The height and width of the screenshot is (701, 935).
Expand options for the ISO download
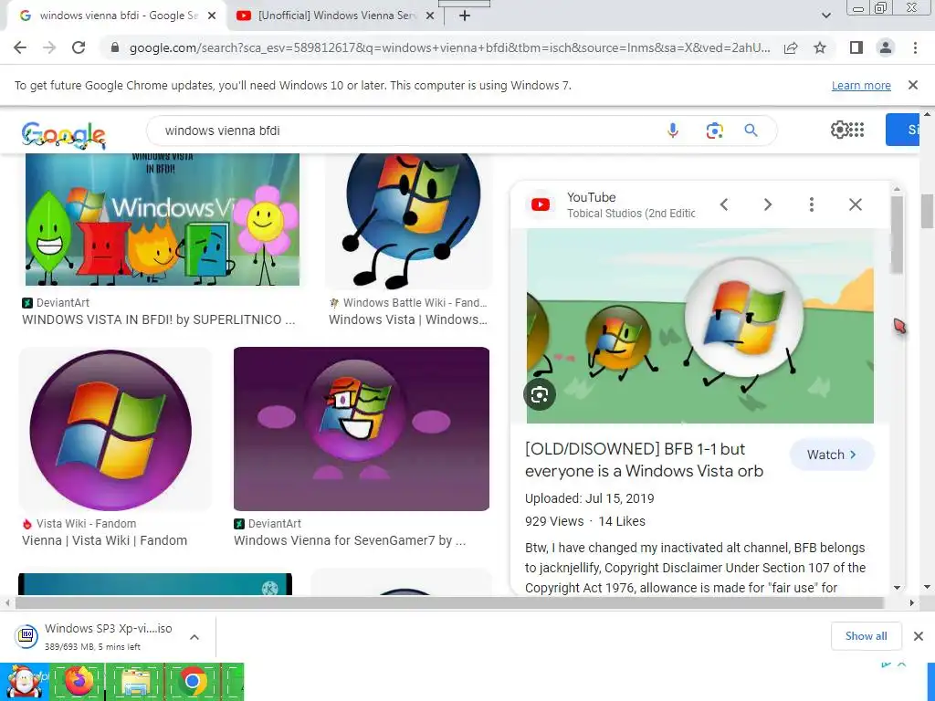click(194, 636)
